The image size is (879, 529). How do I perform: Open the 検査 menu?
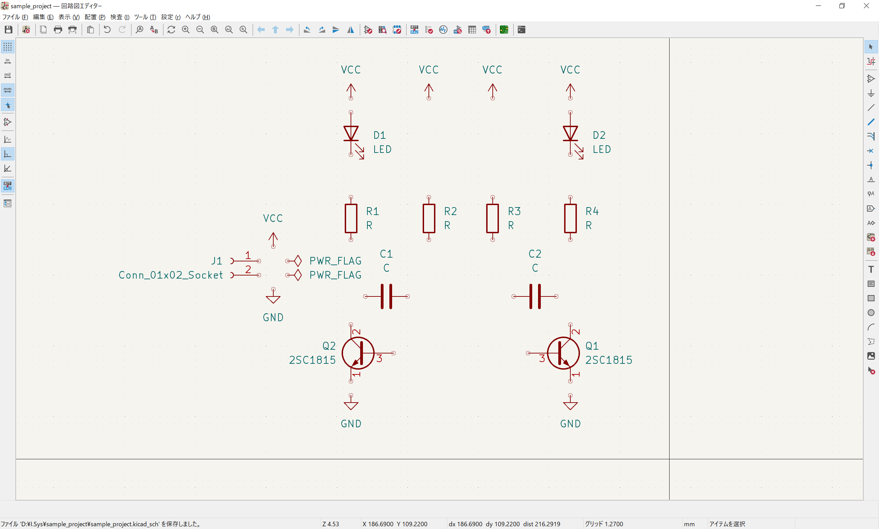coord(120,17)
